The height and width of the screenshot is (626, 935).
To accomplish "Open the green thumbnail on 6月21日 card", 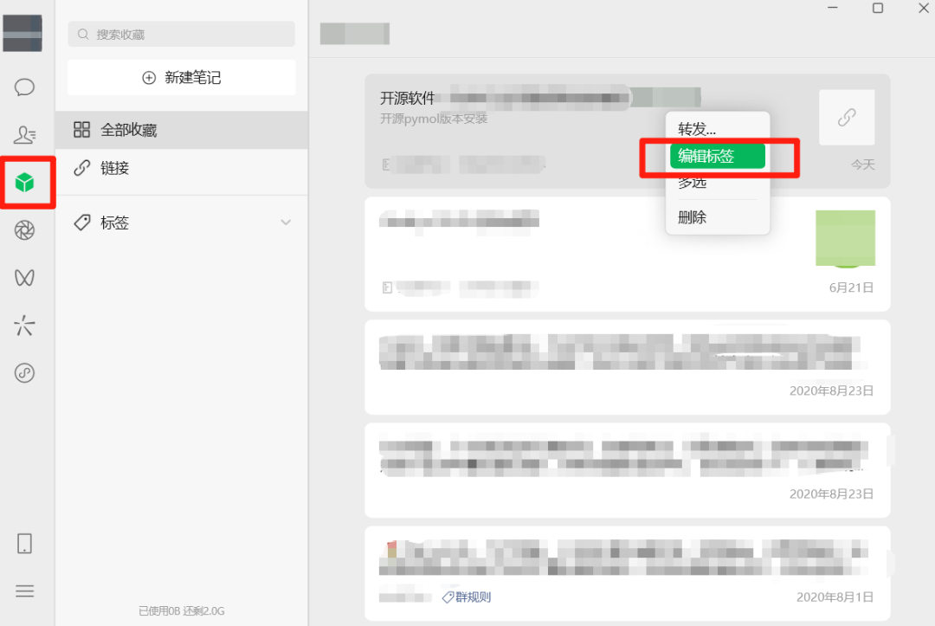I will click(x=846, y=238).
